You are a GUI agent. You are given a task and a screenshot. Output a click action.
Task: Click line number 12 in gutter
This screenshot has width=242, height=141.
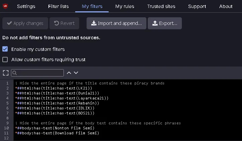pos(6,138)
